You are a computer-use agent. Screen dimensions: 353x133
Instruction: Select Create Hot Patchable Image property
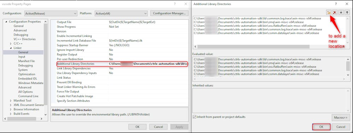click(x=122, y=96)
